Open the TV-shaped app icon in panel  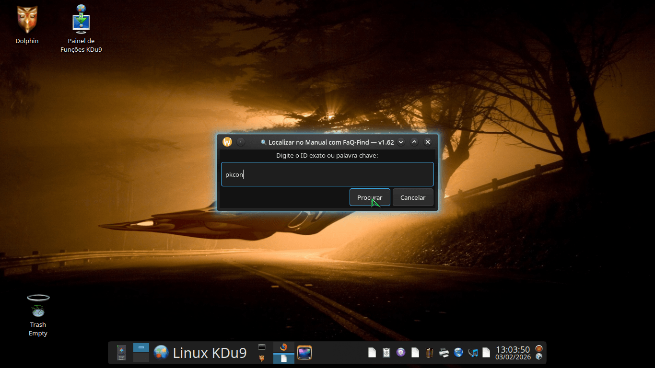pyautogui.click(x=304, y=353)
